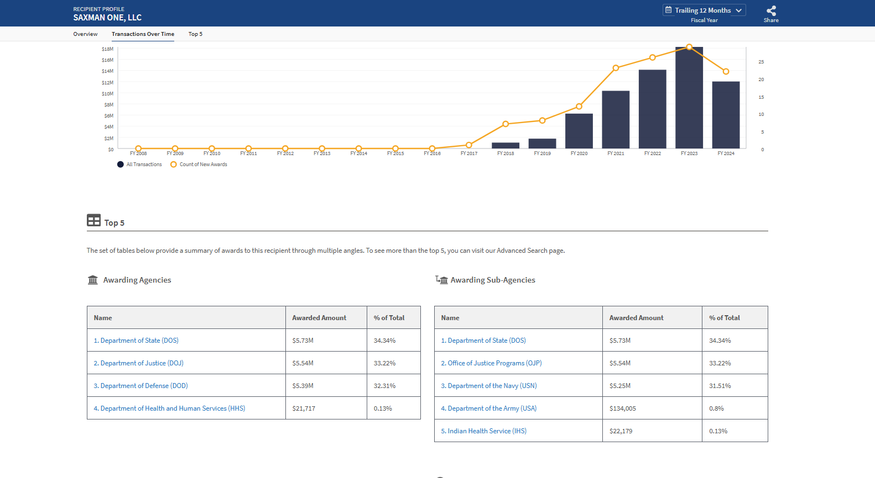Viewport: 875px width, 478px height.
Task: Open Department of the Navy (USN) link
Action: coord(489,386)
